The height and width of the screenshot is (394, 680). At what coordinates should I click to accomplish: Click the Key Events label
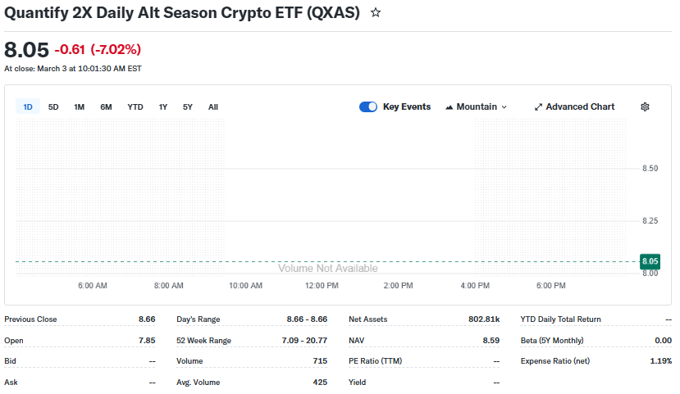(407, 106)
